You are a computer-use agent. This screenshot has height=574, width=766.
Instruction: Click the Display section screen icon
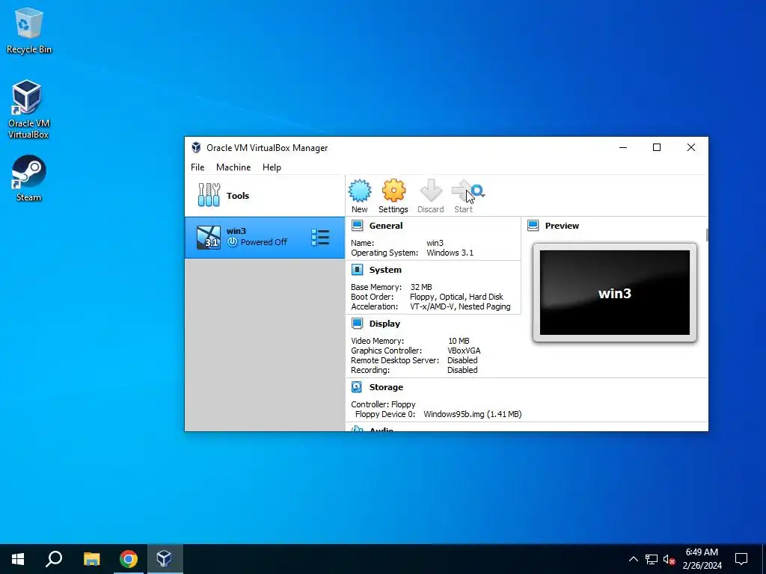[357, 323]
